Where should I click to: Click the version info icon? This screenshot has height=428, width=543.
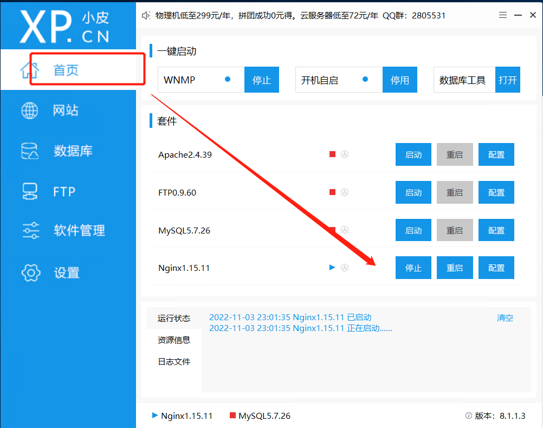point(469,416)
